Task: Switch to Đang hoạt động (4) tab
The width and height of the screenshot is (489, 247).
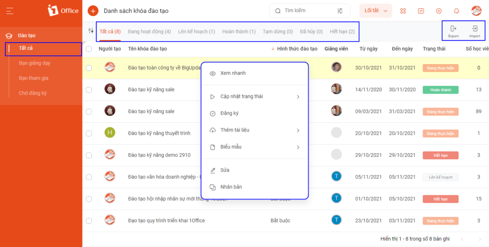Action: click(x=149, y=32)
